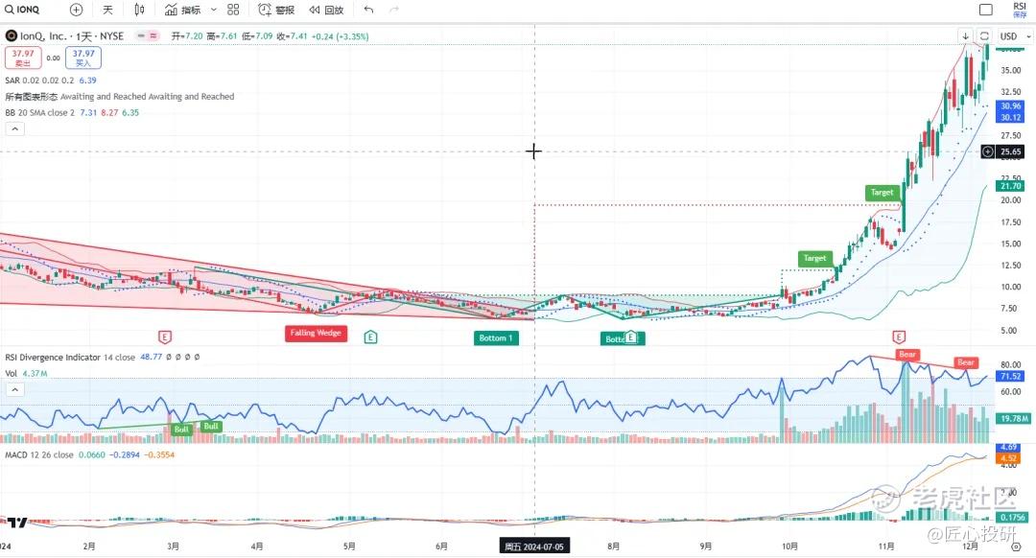The width and height of the screenshot is (1036, 558).
Task: Open the indicator templates grid icon
Action: click(233, 10)
